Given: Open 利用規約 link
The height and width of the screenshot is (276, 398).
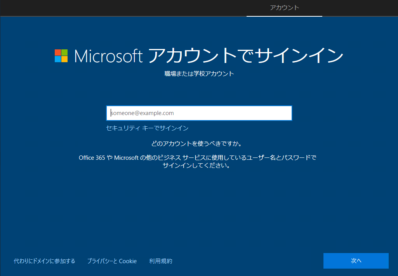Looking at the screenshot, I should pyautogui.click(x=161, y=261).
